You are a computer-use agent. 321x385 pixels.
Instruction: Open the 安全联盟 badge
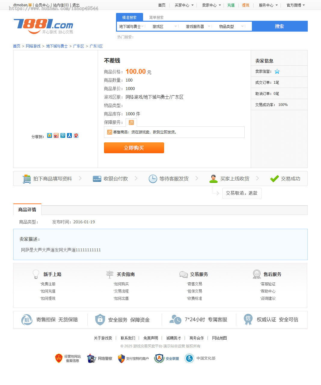tap(167, 359)
